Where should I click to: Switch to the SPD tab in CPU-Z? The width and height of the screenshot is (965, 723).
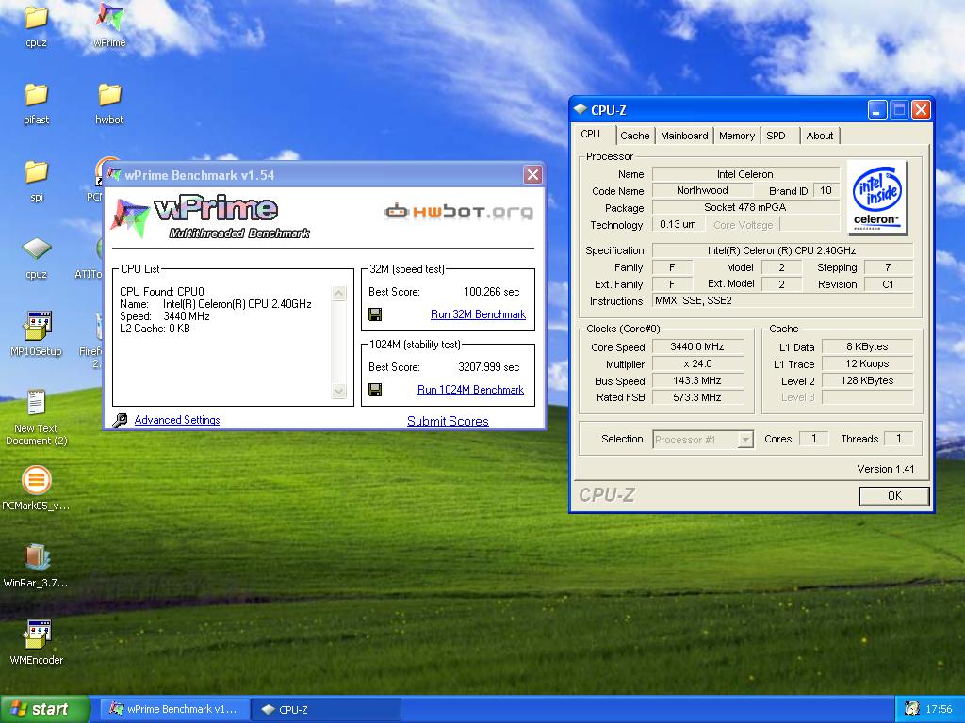(776, 136)
